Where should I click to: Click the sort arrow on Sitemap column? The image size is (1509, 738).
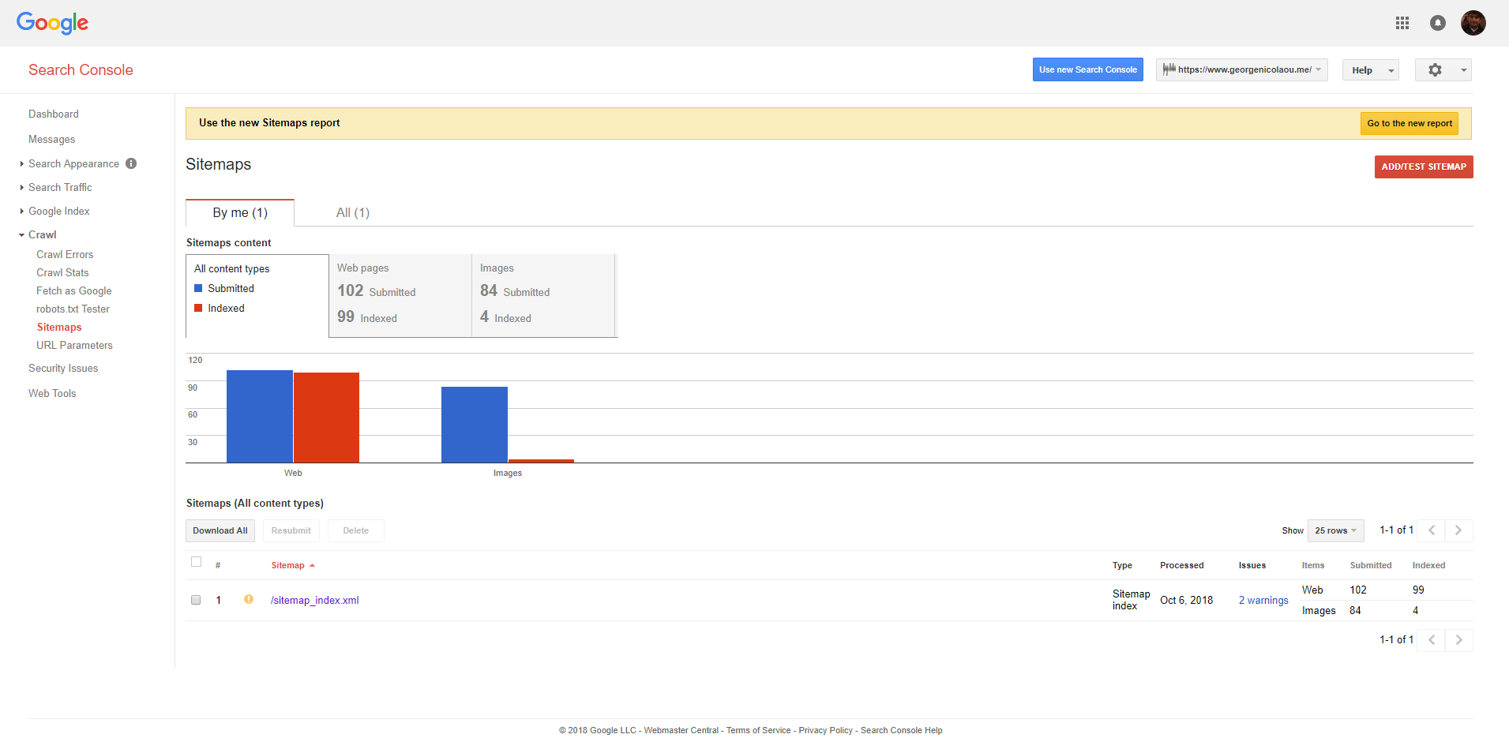click(312, 566)
